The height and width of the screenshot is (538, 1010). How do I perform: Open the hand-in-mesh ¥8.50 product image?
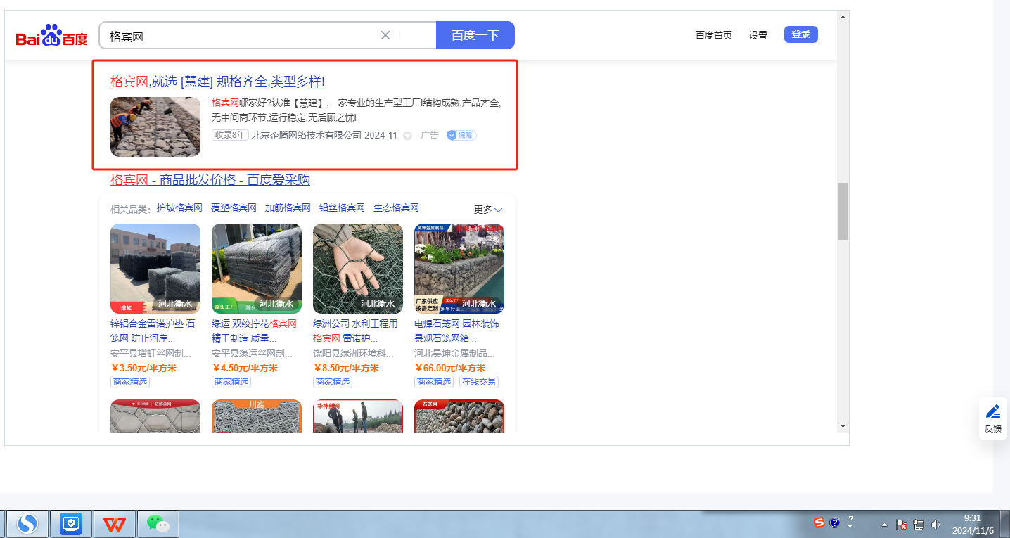click(x=358, y=269)
